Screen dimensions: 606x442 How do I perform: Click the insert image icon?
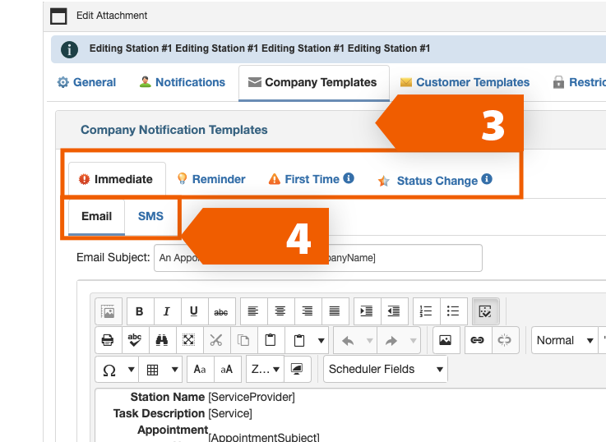[445, 340]
